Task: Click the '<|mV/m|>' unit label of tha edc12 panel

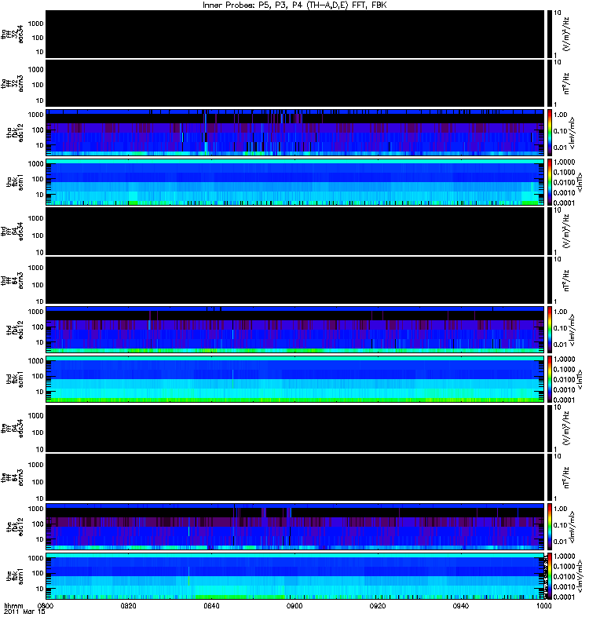Action: point(573,132)
